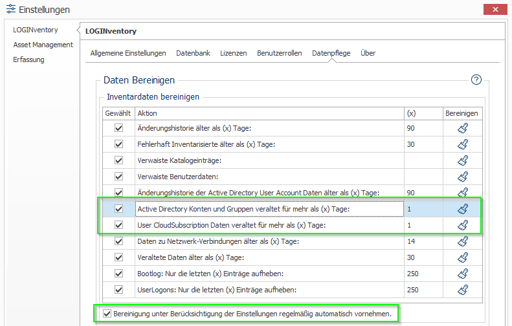Select 'Verwaiste Benutzerdaten:' action text
The width and height of the screenshot is (512, 326).
177,177
